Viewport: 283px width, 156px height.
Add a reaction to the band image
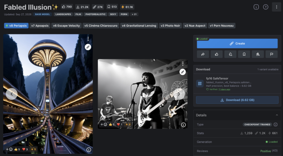[x=104, y=125]
